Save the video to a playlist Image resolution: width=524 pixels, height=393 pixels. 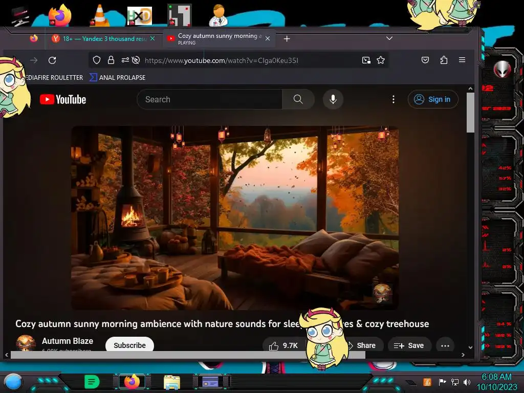pyautogui.click(x=409, y=345)
